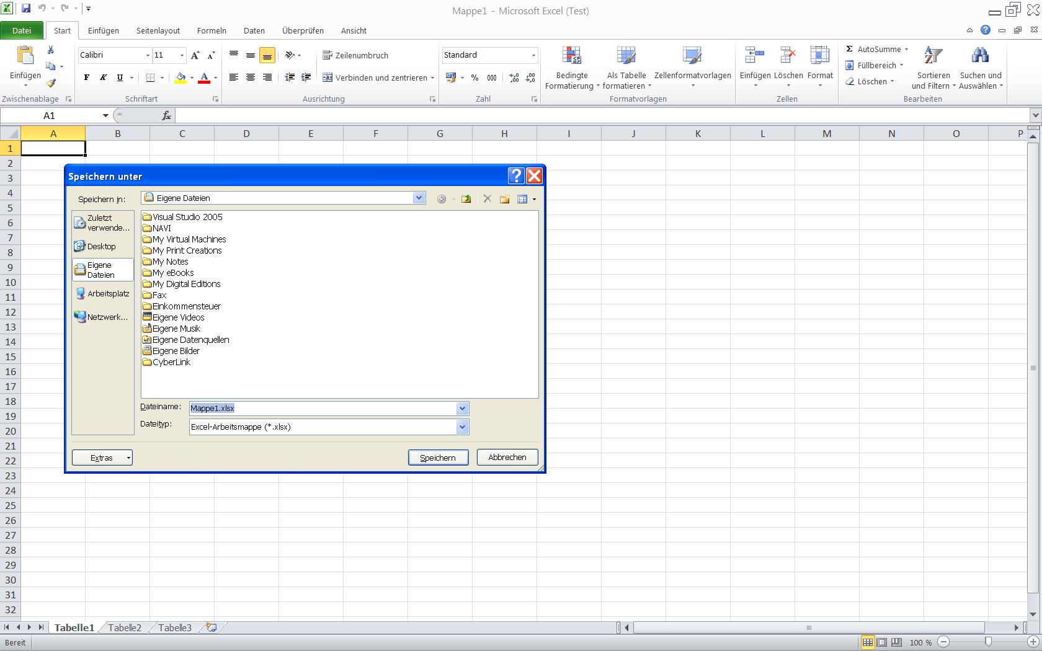1042x651 pixels.
Task: Click the create new folder icon in dialog
Action: [x=505, y=199]
